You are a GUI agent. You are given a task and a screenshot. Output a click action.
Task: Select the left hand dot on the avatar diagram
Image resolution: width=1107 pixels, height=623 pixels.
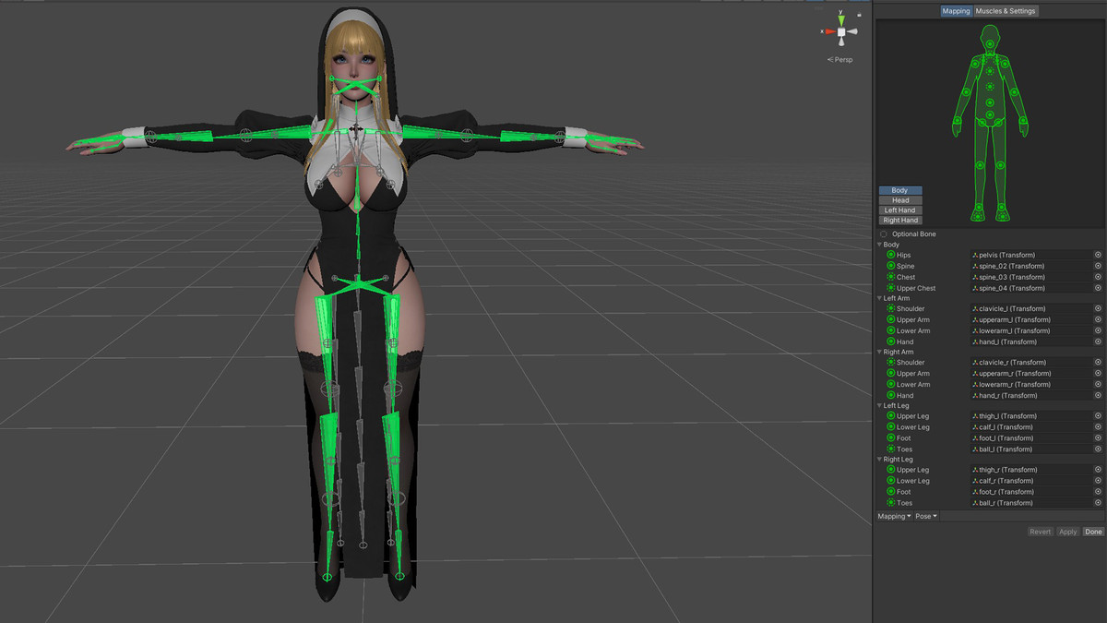click(x=1021, y=120)
